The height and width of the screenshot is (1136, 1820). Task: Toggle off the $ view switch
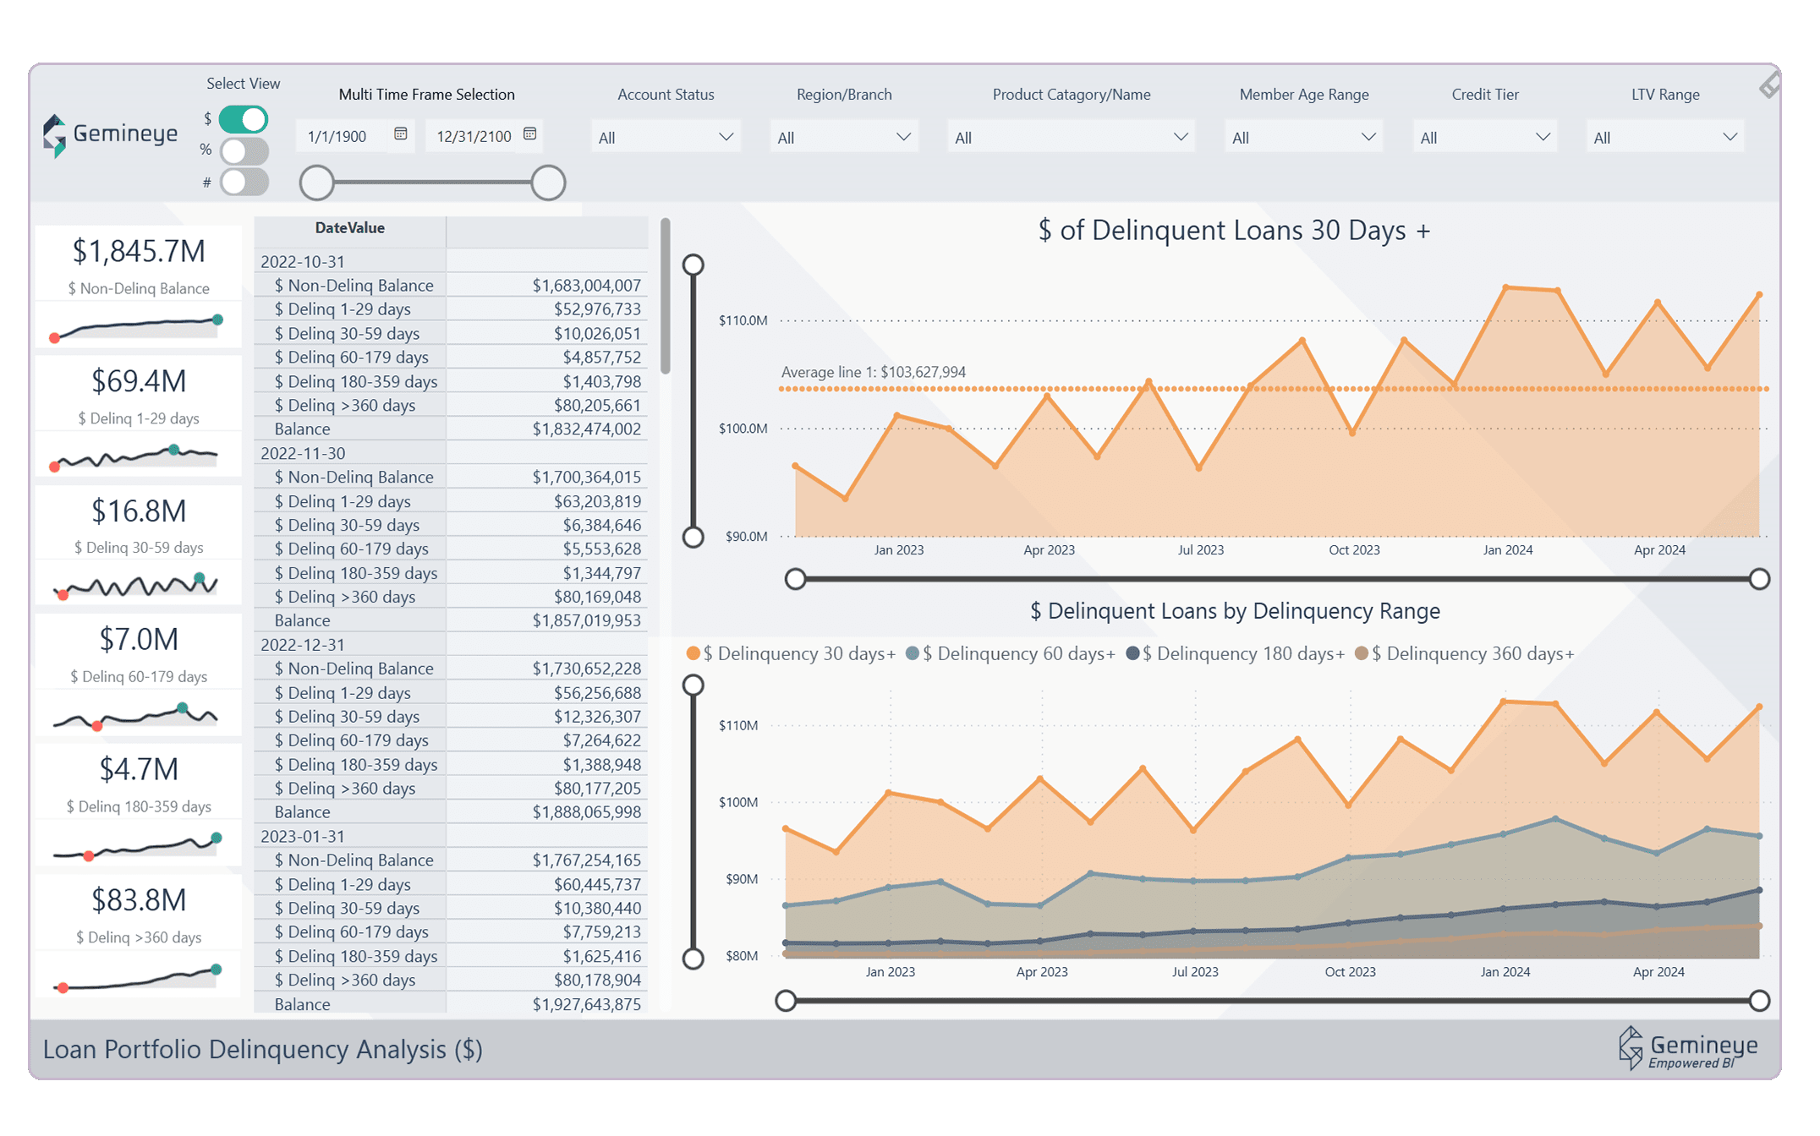tap(244, 119)
